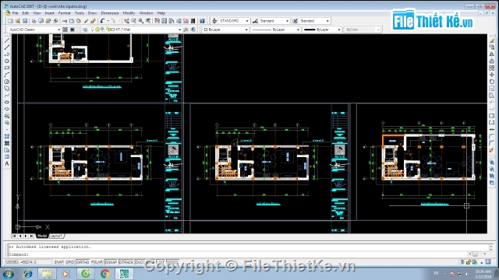Screen dimensions: 499x280
Task: Toggle the GRID button in status bar
Action: click(x=69, y=262)
